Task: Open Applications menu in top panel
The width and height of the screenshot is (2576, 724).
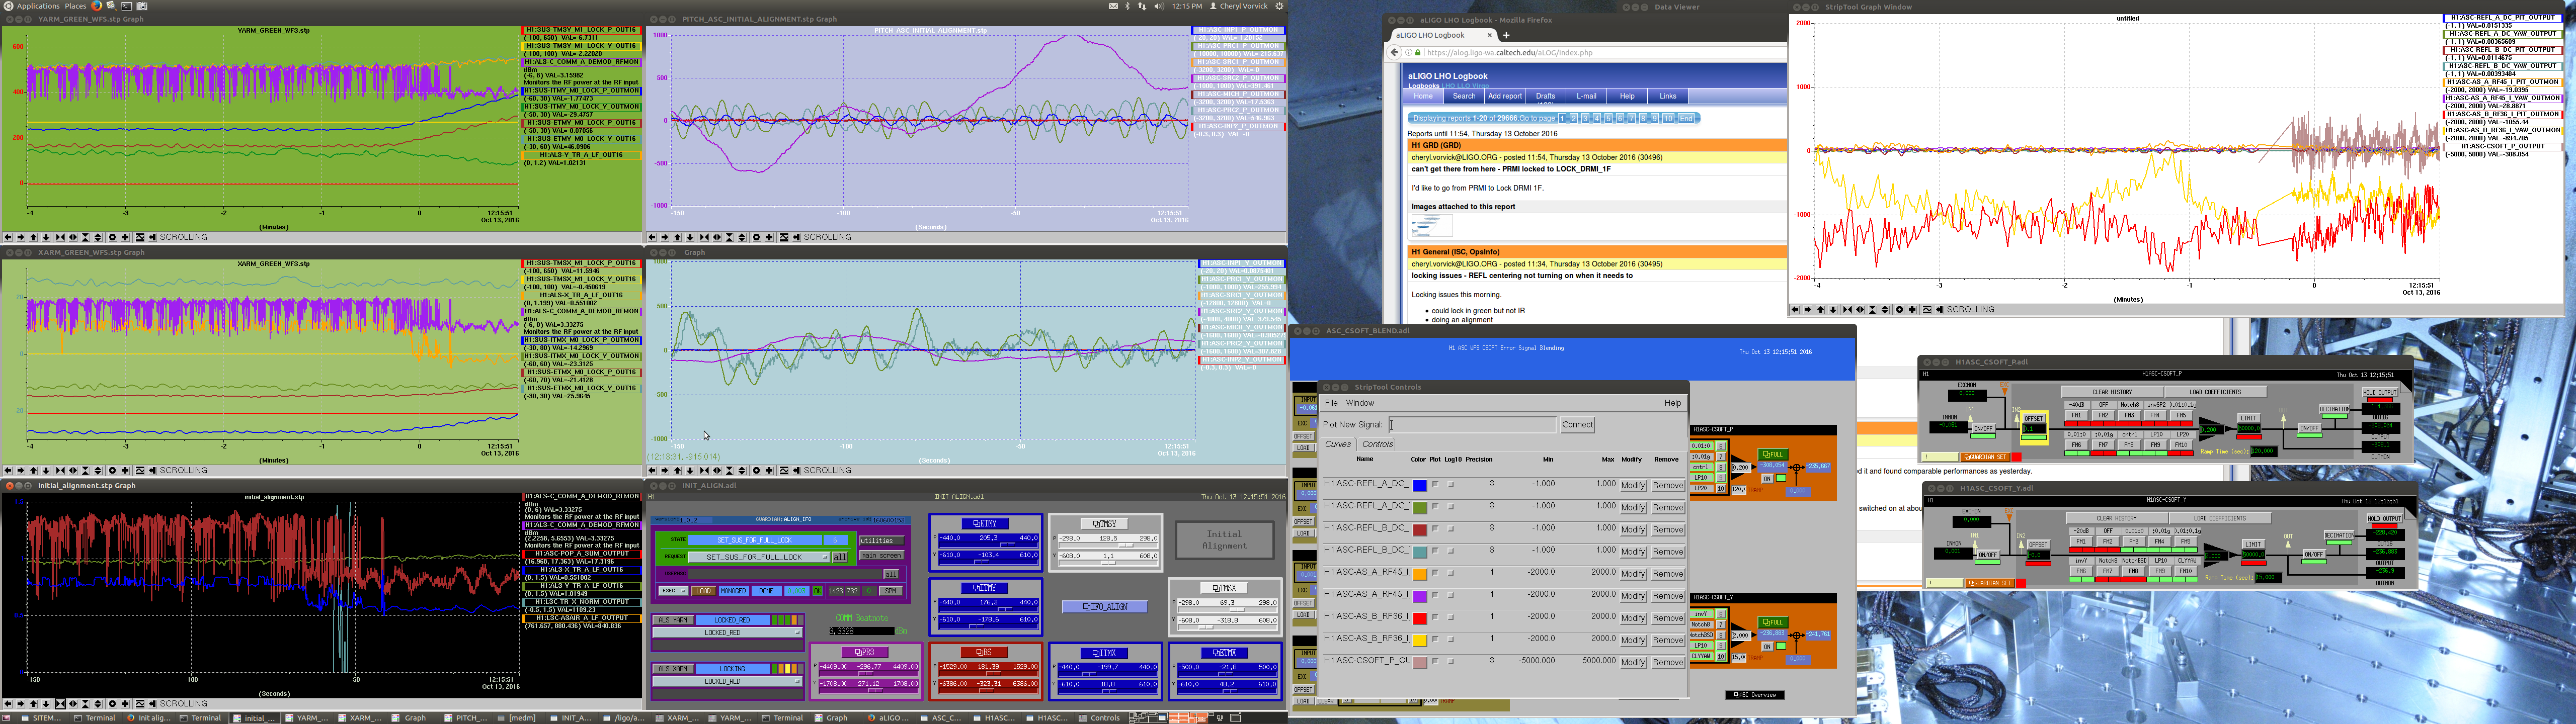Action: (x=38, y=6)
